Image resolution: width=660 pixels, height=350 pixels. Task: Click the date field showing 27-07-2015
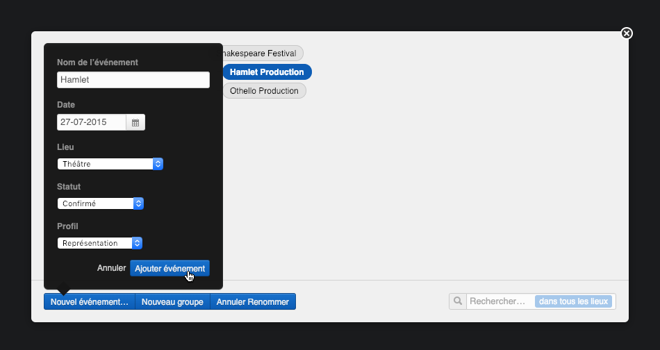click(92, 122)
